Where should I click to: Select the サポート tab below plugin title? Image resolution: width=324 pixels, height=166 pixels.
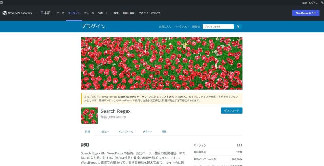pyautogui.click(x=147, y=132)
